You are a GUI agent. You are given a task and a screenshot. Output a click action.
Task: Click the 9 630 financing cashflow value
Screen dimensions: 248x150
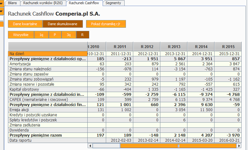[207, 105]
